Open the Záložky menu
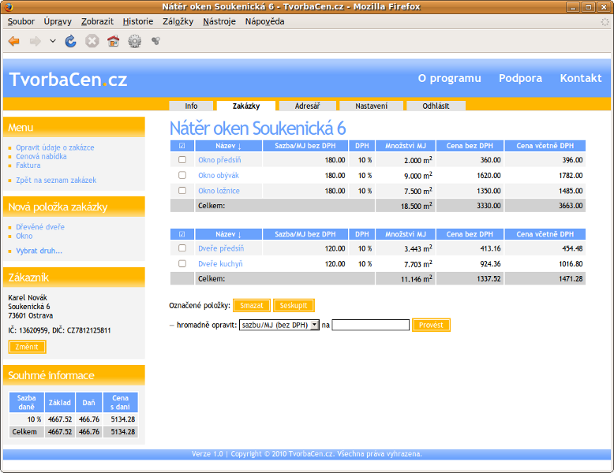 [x=178, y=21]
